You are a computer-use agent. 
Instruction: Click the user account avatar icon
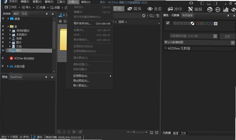pos(191,3)
